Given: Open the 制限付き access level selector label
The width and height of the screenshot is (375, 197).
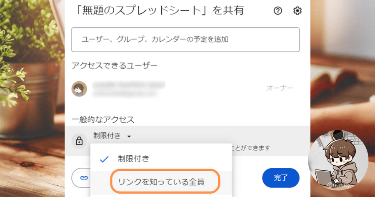Looking at the screenshot, I should pyautogui.click(x=107, y=136).
